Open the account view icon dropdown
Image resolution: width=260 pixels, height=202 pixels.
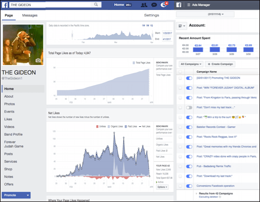pyautogui.click(x=182, y=26)
